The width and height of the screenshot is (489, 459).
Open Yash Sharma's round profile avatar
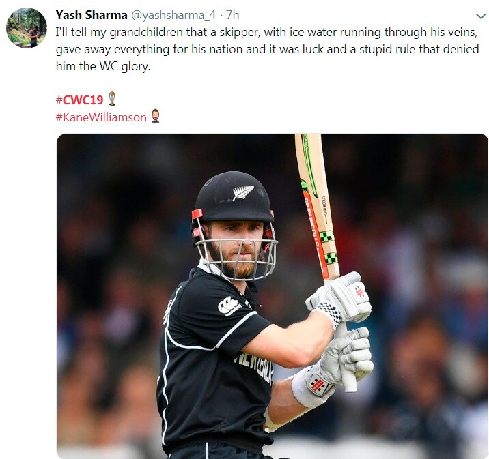click(27, 28)
